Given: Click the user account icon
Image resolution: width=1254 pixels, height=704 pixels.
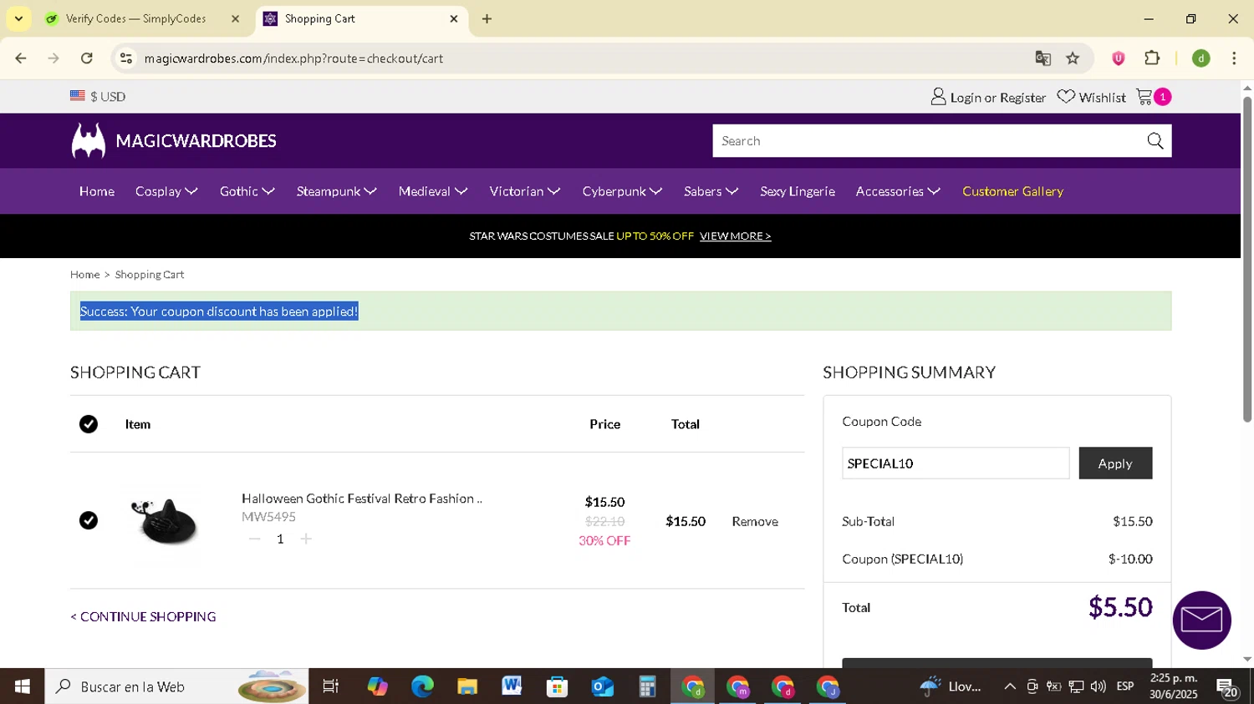Looking at the screenshot, I should coord(938,97).
